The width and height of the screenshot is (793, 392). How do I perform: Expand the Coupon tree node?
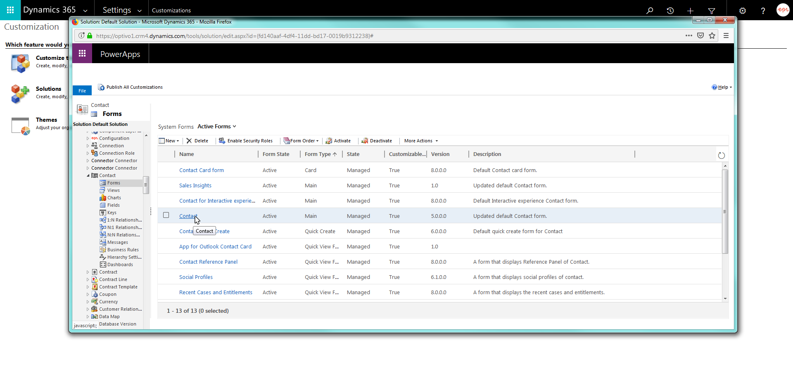coord(88,294)
